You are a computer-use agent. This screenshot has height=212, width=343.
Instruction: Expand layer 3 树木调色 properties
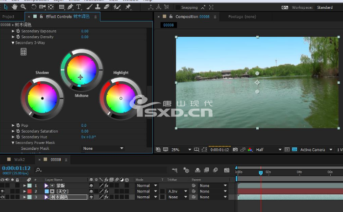tap(24, 197)
